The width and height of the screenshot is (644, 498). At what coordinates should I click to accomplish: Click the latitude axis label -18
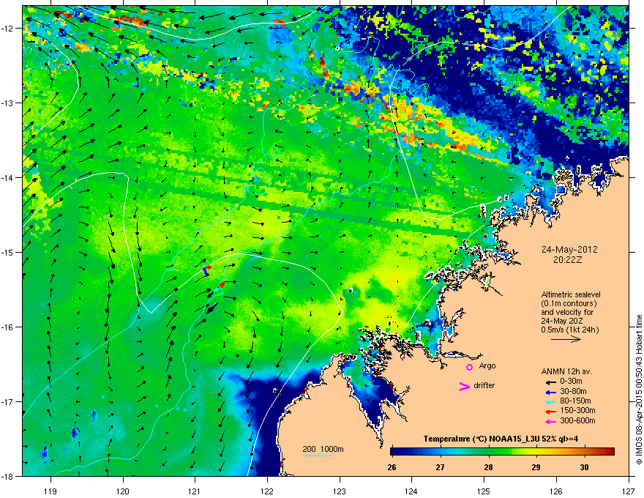click(7, 476)
